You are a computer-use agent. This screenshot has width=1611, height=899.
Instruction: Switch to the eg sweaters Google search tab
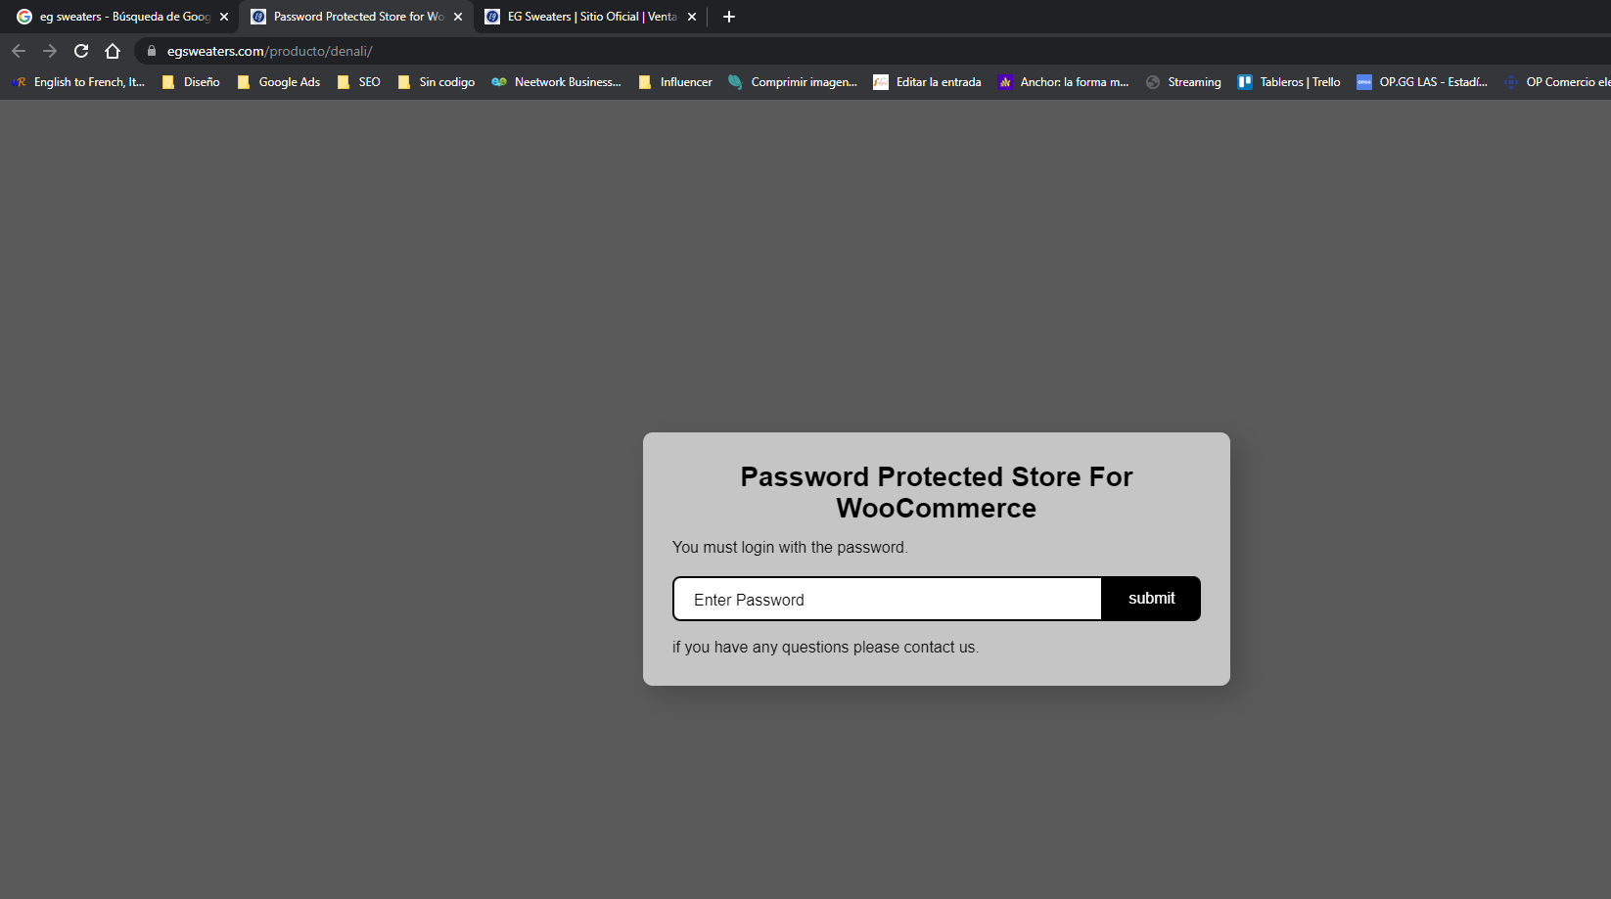click(x=119, y=17)
